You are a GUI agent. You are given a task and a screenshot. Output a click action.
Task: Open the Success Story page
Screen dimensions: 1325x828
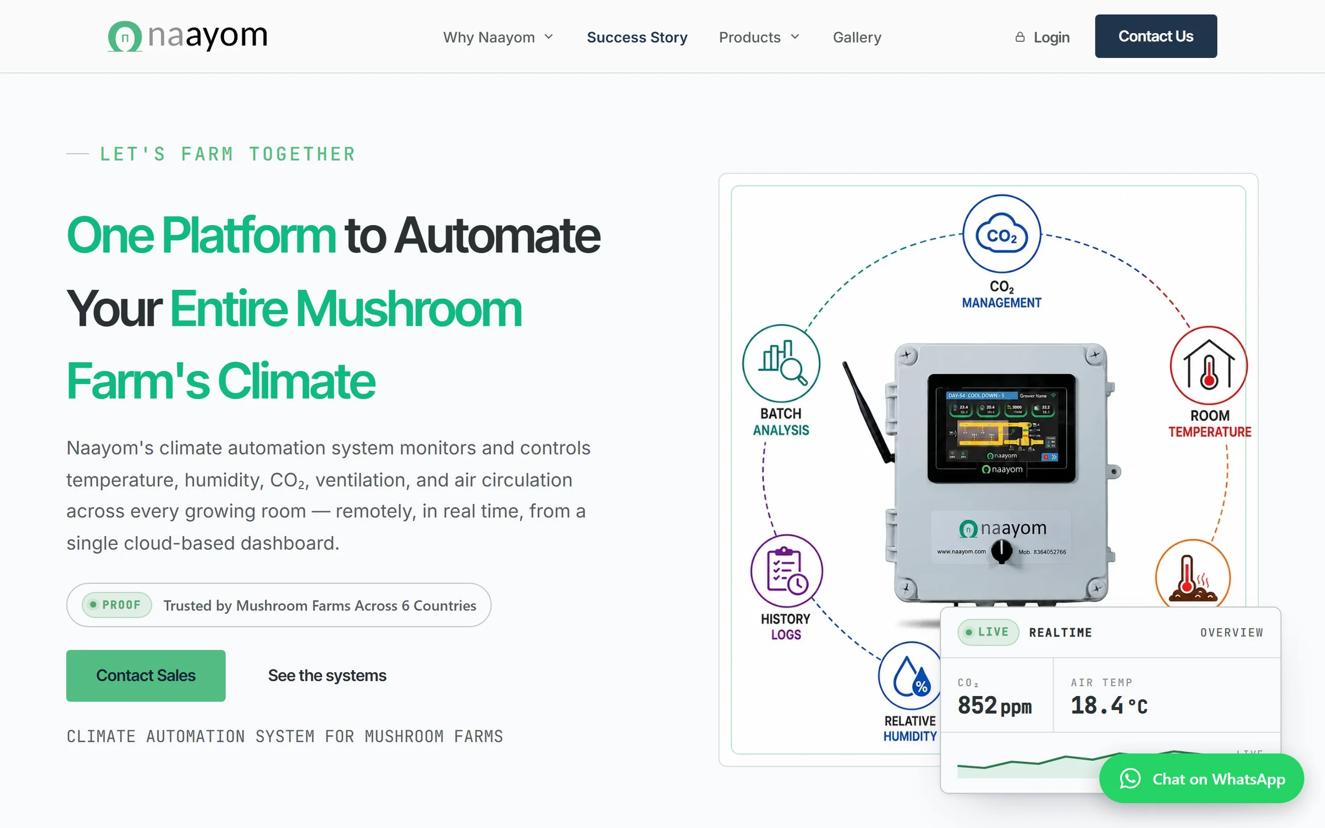637,37
